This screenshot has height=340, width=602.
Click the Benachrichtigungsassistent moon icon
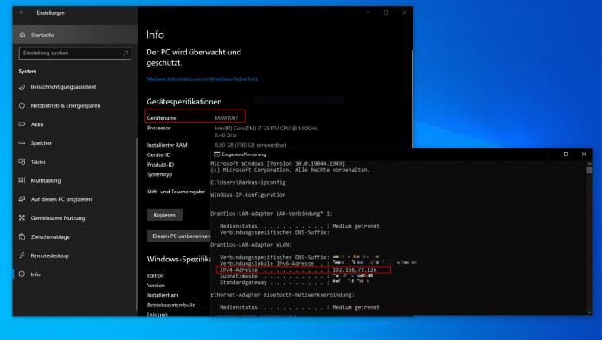[x=22, y=87]
